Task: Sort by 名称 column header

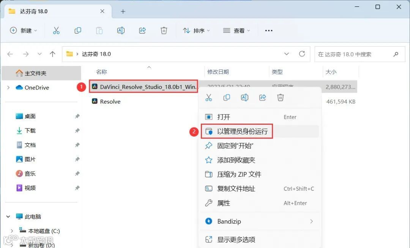Action: pyautogui.click(x=101, y=72)
